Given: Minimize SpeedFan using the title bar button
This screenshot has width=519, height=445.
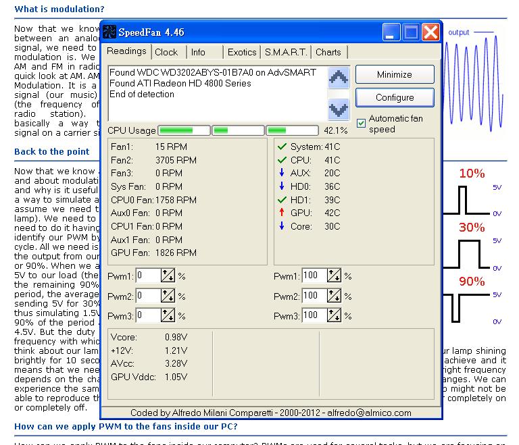Looking at the screenshot, I should click(x=391, y=32).
